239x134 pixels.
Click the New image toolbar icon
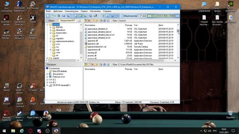pos(48,16)
